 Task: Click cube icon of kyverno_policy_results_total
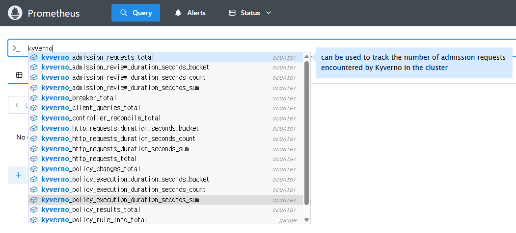(34, 210)
